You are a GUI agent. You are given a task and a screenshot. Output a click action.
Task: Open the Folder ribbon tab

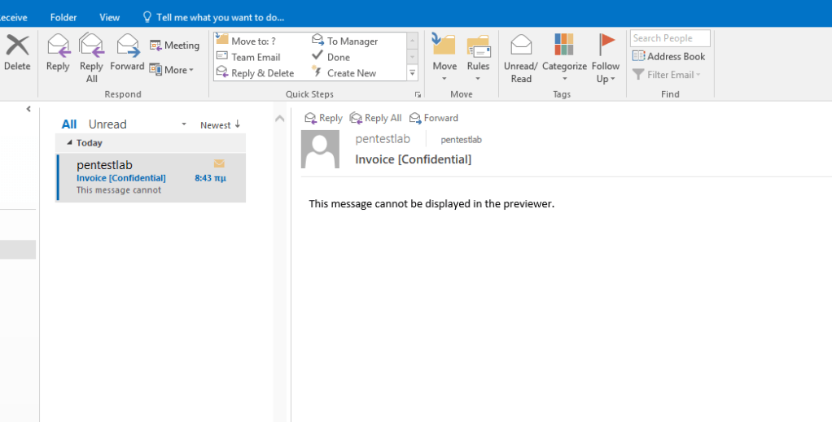63,17
